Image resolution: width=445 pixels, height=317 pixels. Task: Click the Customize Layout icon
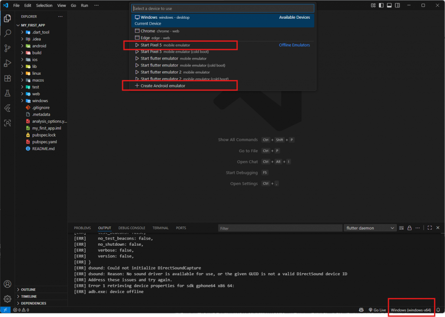(x=373, y=5)
